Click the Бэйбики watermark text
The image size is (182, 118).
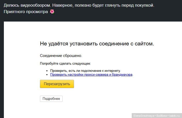(162, 116)
